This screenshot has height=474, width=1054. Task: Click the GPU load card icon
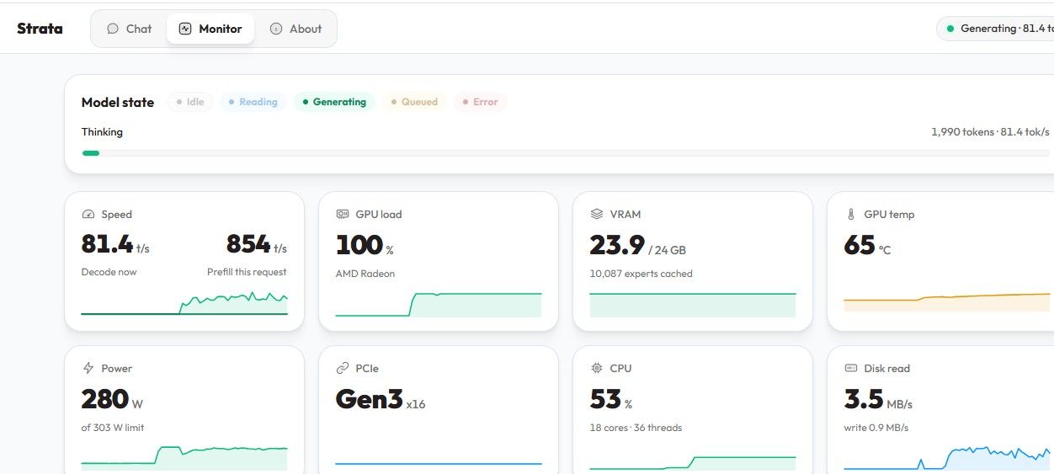coord(343,215)
